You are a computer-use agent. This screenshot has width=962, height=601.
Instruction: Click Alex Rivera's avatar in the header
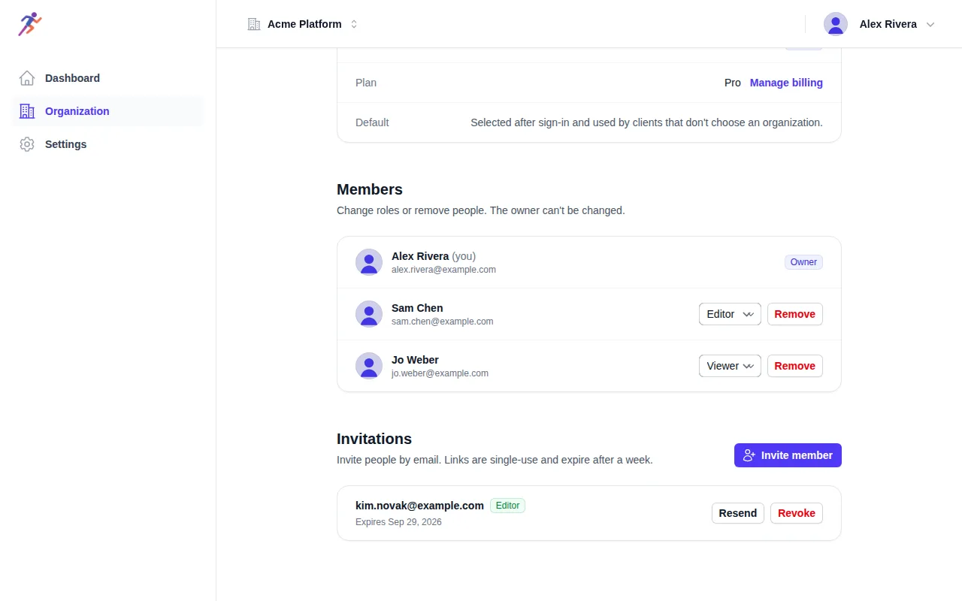pyautogui.click(x=836, y=24)
